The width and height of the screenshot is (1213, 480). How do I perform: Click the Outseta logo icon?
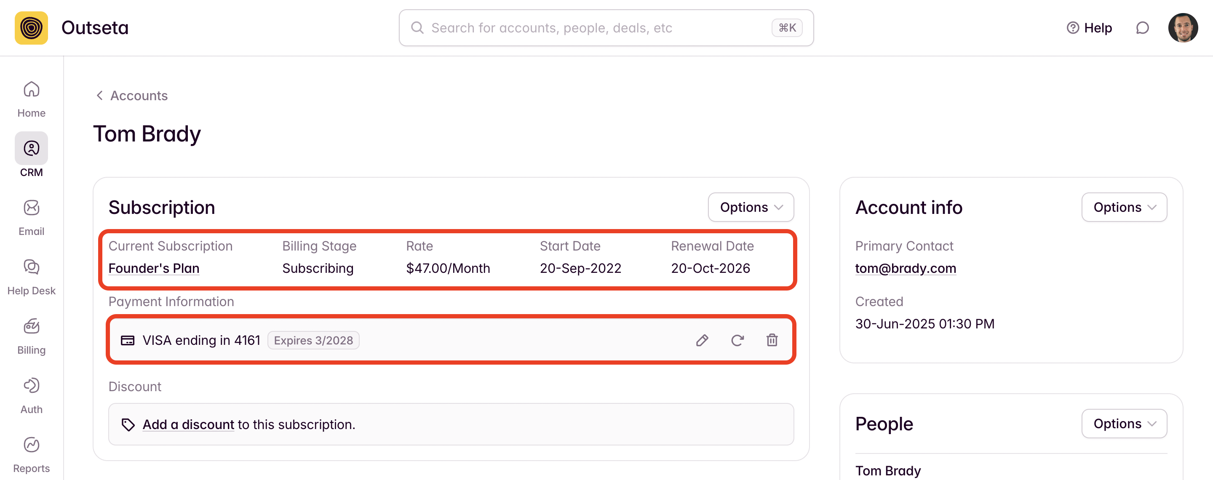pos(31,28)
